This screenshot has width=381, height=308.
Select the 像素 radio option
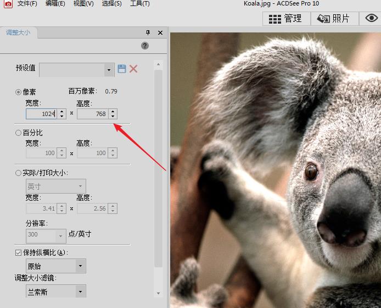18,92
